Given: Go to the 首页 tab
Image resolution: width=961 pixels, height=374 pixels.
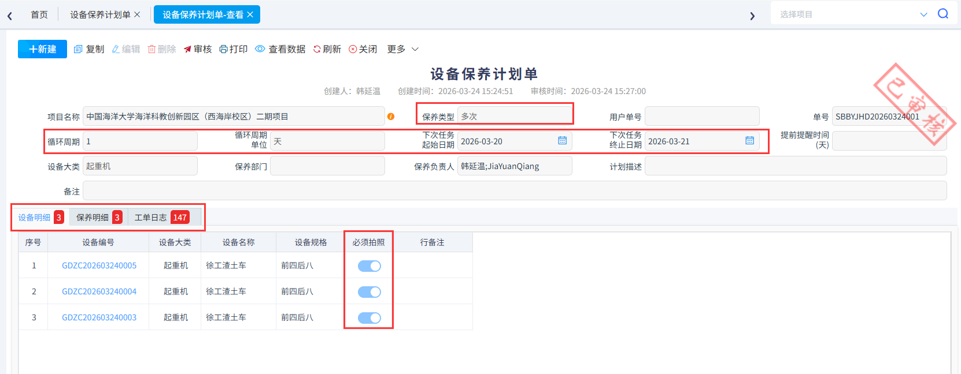Looking at the screenshot, I should [x=39, y=14].
